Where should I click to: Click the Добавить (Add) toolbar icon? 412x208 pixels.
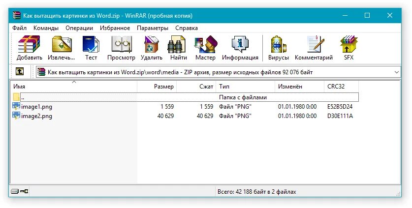[x=29, y=44]
